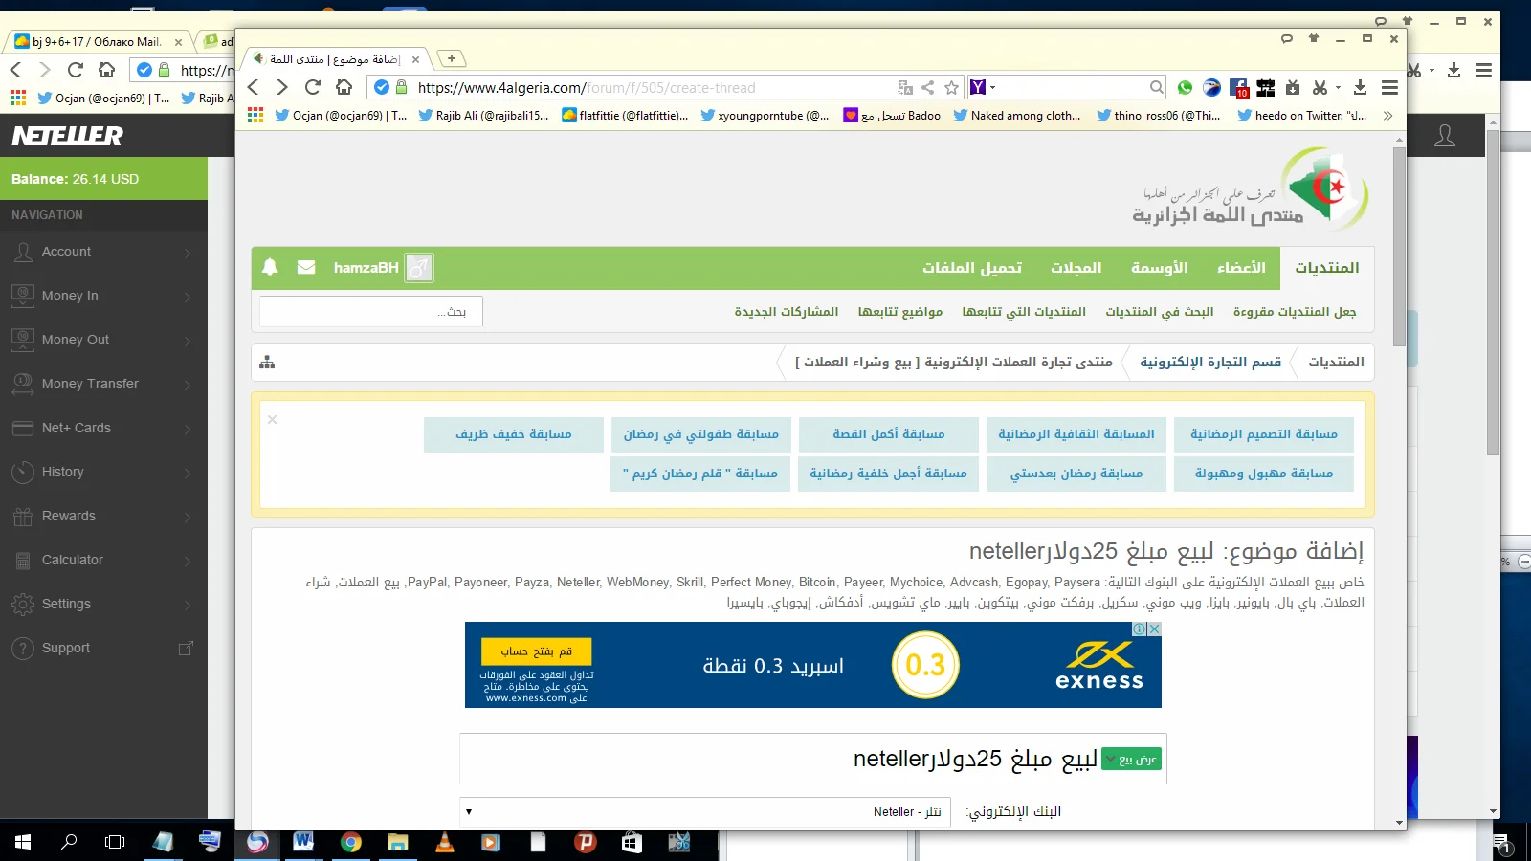Click the forum sitemap tree icon
Image resolution: width=1531 pixels, height=861 pixels.
tap(267, 363)
